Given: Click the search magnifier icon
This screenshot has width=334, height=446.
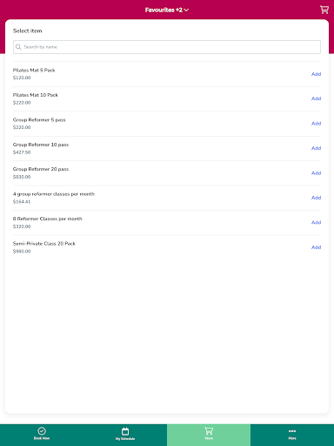Looking at the screenshot, I should coord(18,47).
